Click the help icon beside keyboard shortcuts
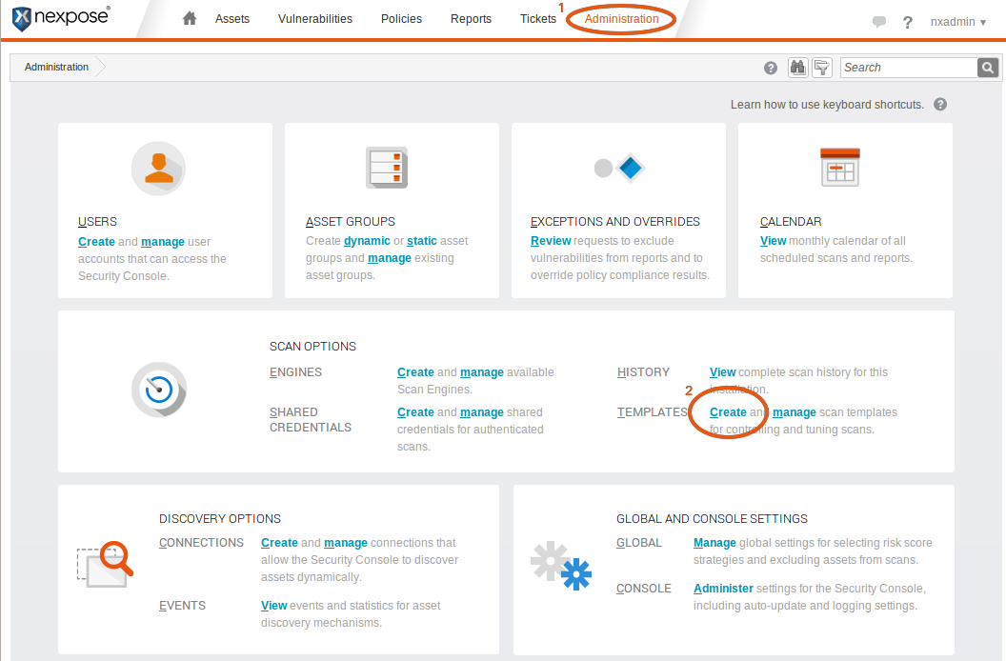 pos(940,105)
